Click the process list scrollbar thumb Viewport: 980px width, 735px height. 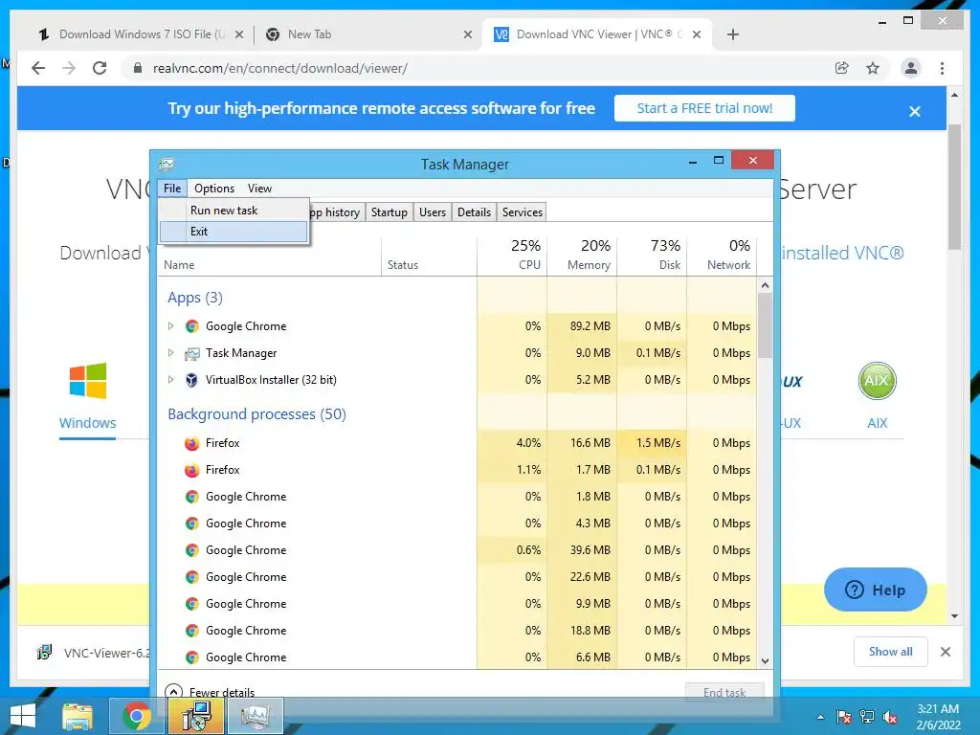pos(765,325)
